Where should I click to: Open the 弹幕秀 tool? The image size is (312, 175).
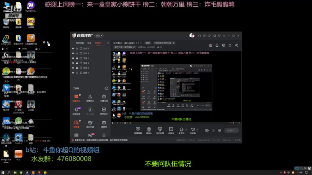(104, 124)
